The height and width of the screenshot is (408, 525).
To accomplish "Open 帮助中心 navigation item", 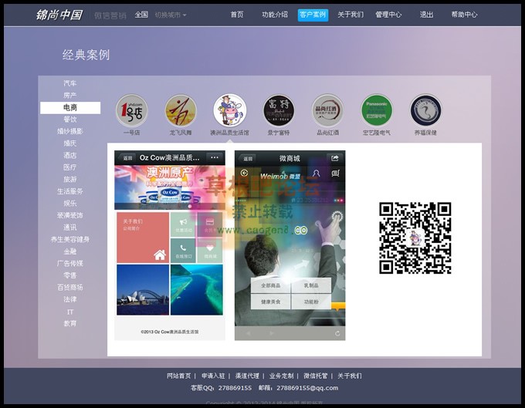I will coord(464,15).
